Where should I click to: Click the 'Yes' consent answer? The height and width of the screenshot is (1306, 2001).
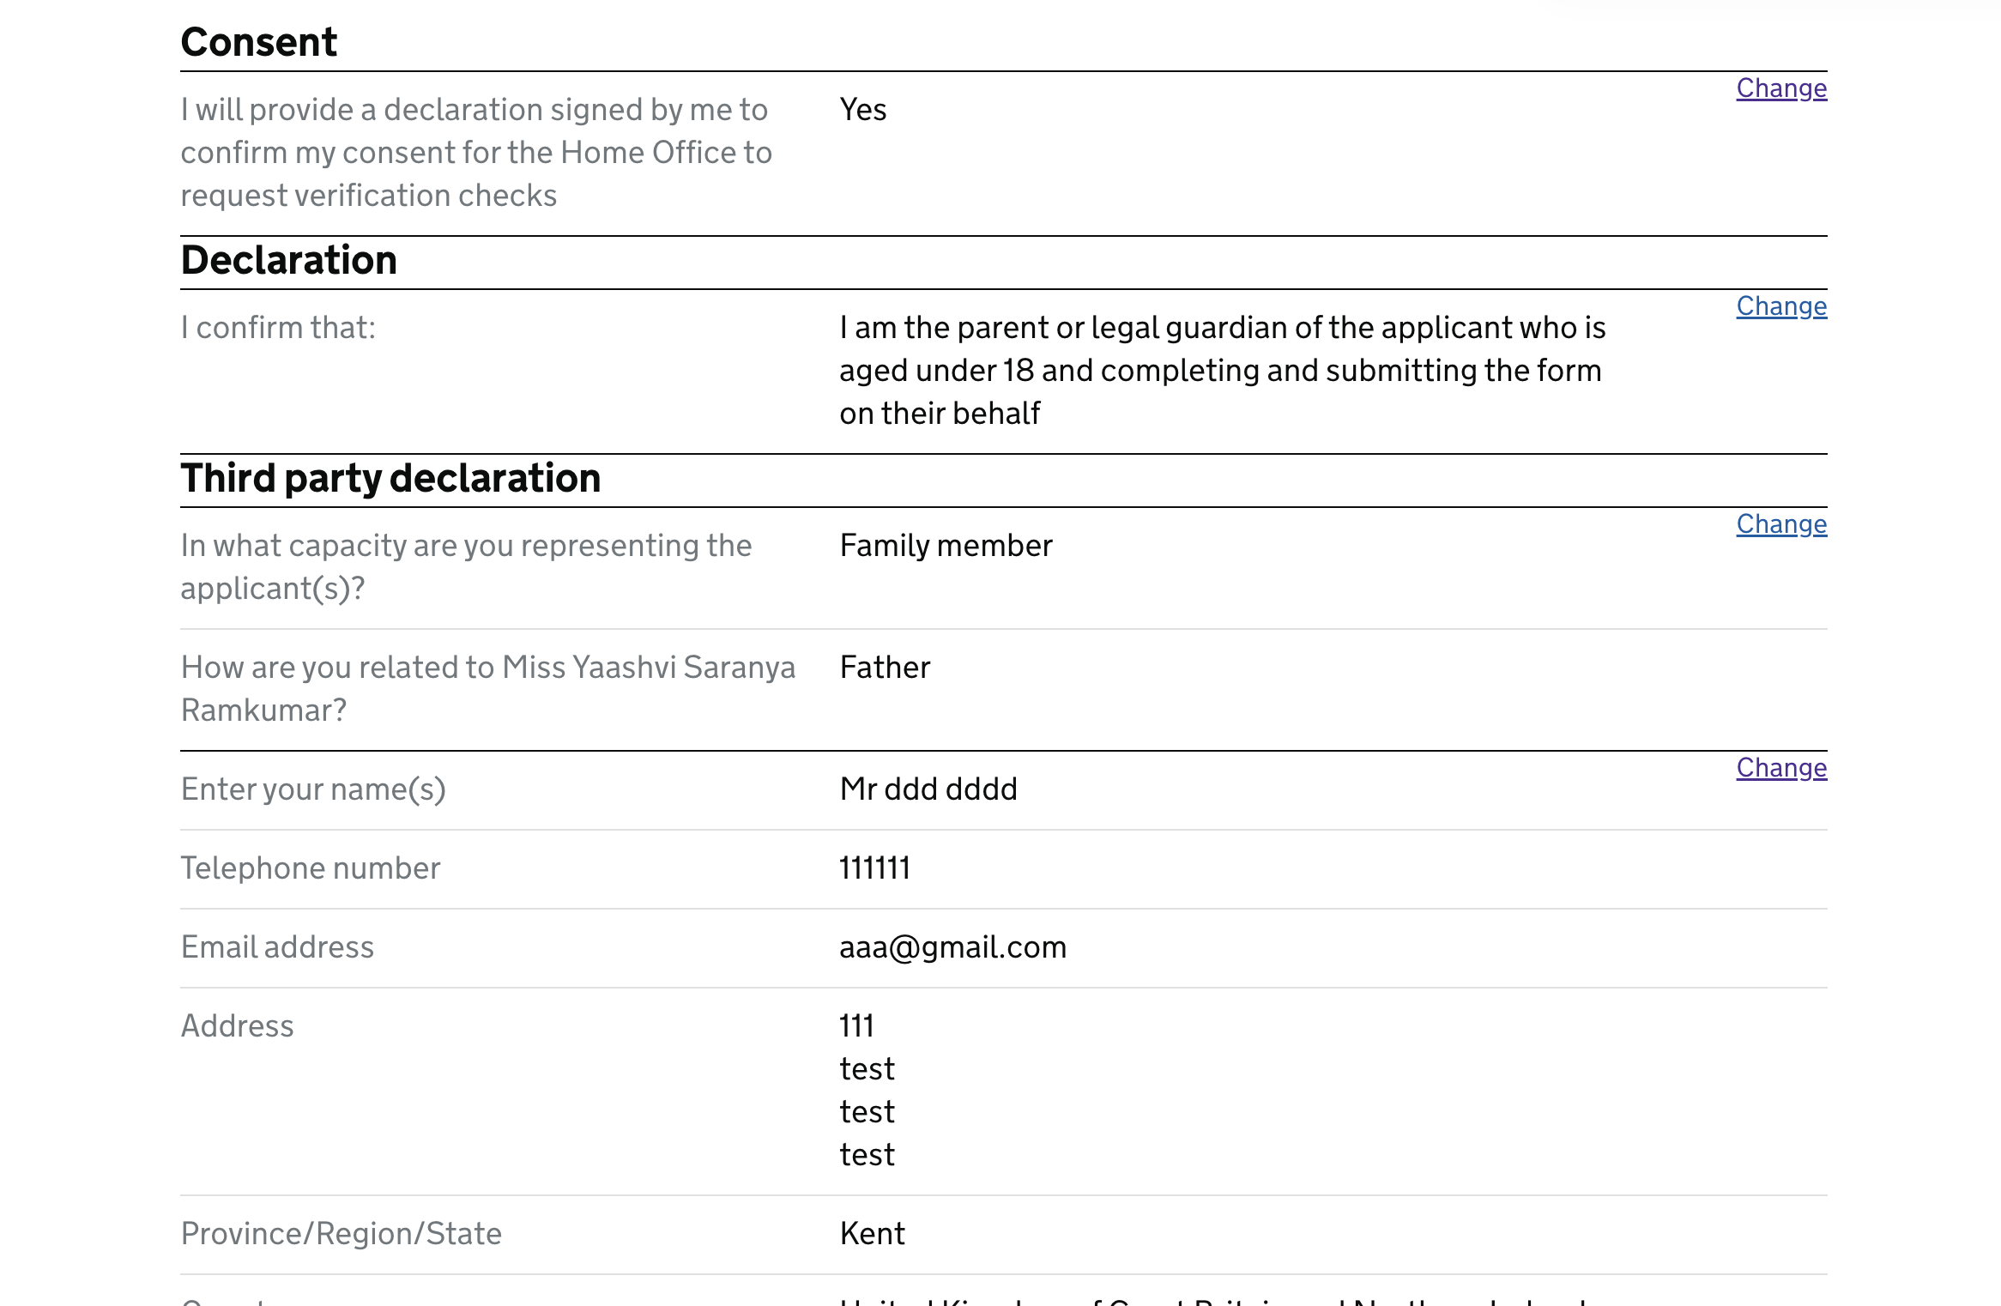pos(862,110)
